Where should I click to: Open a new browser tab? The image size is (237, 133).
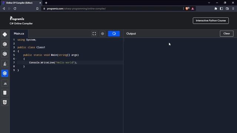[46, 3]
